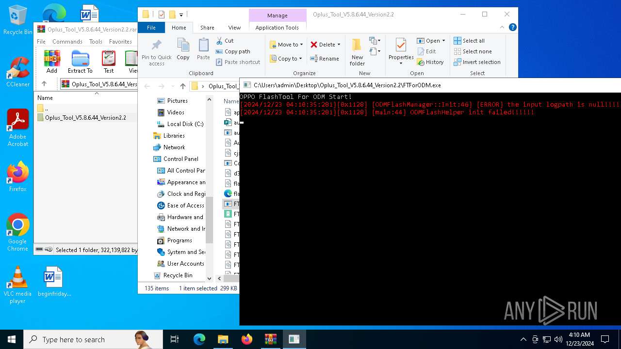This screenshot has height=349, width=621.
Task: Click Copy path in Clipboard group
Action: click(x=233, y=51)
